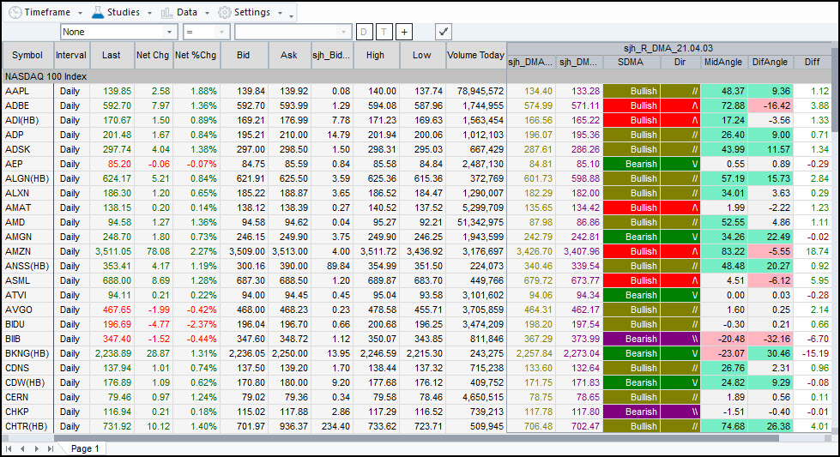
Task: Select the Page 1 tab
Action: [x=85, y=448]
